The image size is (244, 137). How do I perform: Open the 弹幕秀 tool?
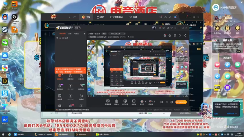coord(81,97)
